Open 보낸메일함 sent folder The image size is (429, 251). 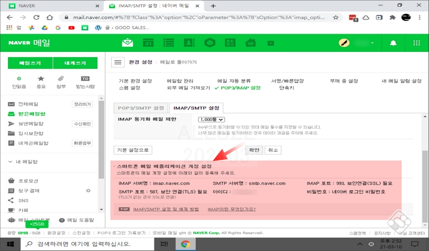click(x=31, y=124)
